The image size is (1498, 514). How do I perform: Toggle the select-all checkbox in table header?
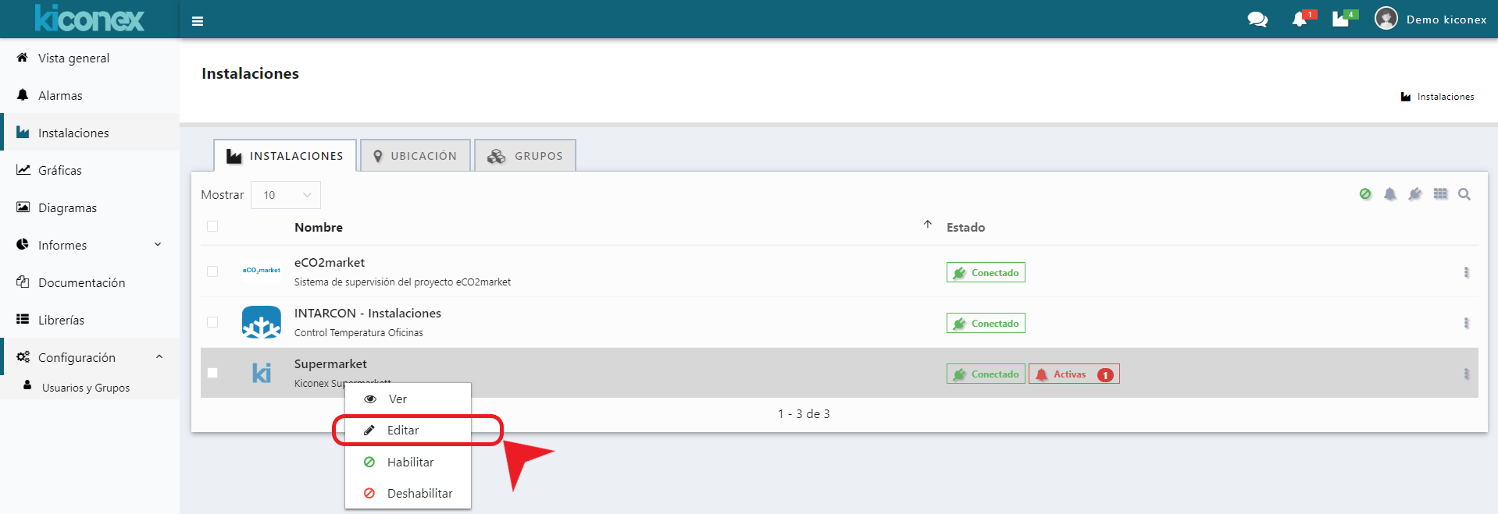(x=212, y=227)
